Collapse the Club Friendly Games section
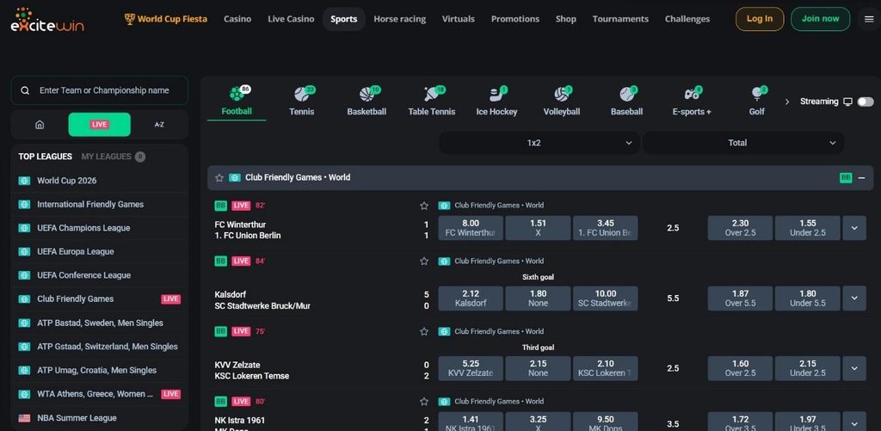Screen dimensions: 881x431 pyautogui.click(x=861, y=177)
